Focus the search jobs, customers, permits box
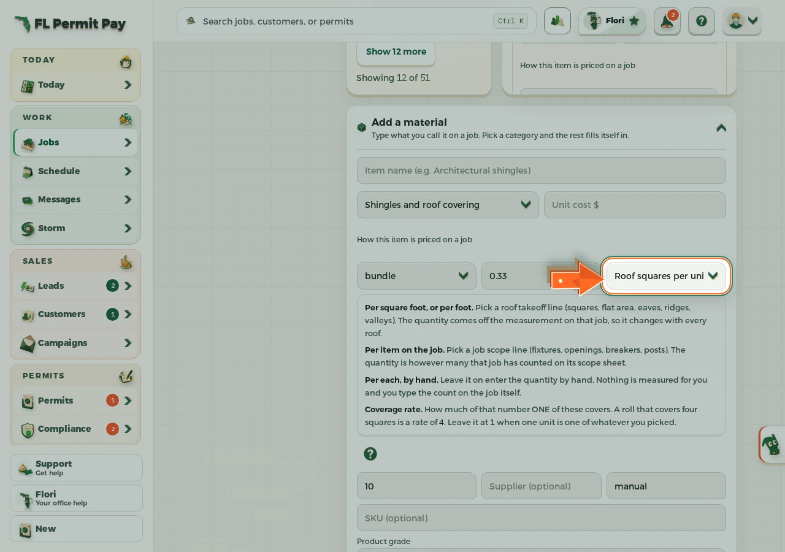Screen dimensions: 785x552 click(356, 21)
